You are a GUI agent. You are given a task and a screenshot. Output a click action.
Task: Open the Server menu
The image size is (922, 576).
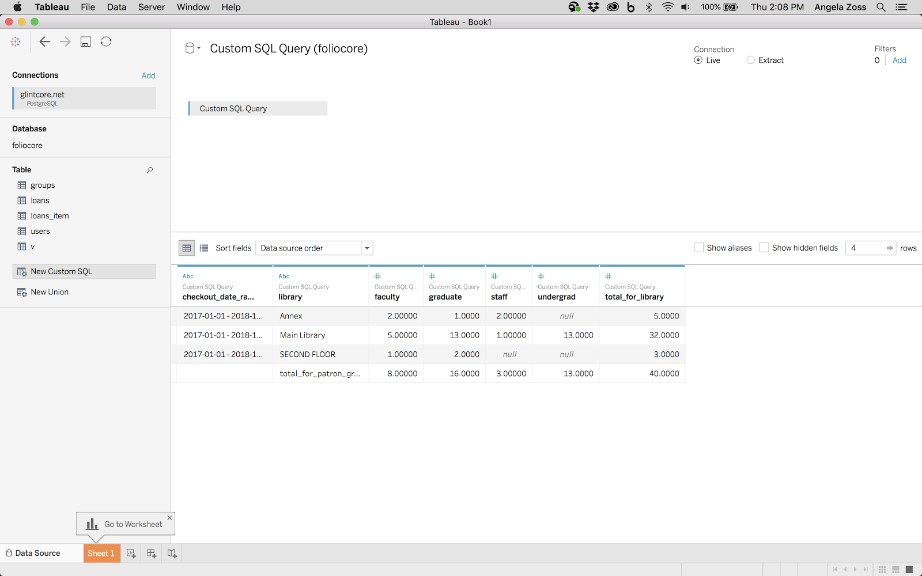152,7
